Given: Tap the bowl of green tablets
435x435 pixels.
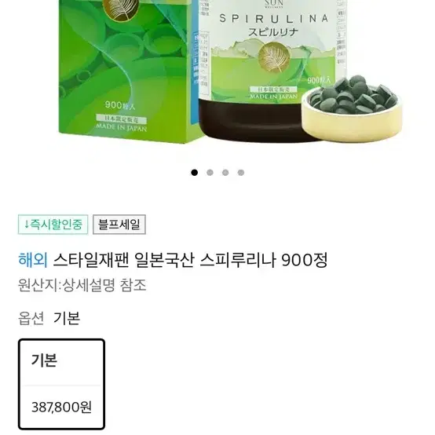Looking at the screenshot, I should point(352,108).
